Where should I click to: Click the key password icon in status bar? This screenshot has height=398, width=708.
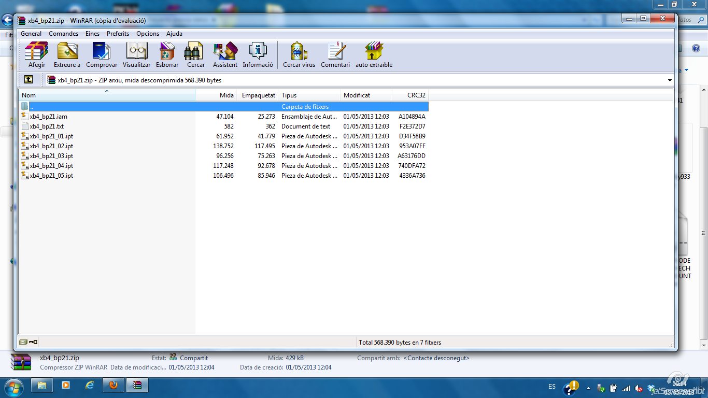coord(33,342)
